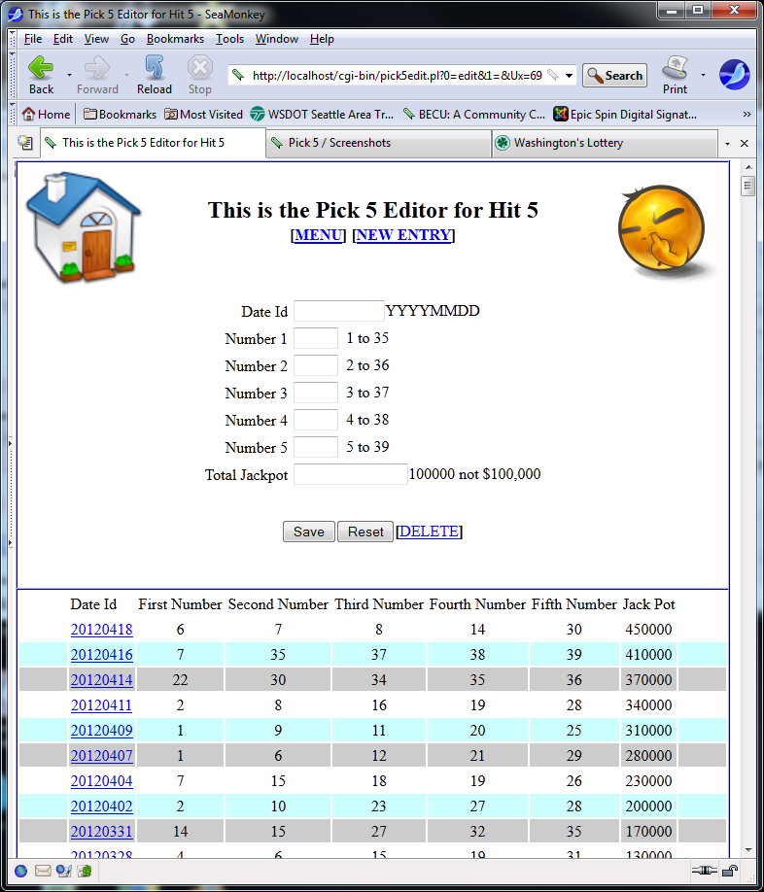Open the Tools menu

click(x=229, y=39)
